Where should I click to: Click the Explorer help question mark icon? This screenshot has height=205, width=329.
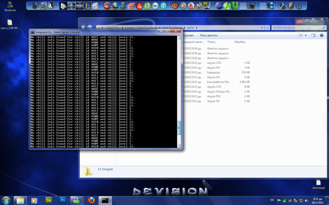pyautogui.click(x=321, y=35)
